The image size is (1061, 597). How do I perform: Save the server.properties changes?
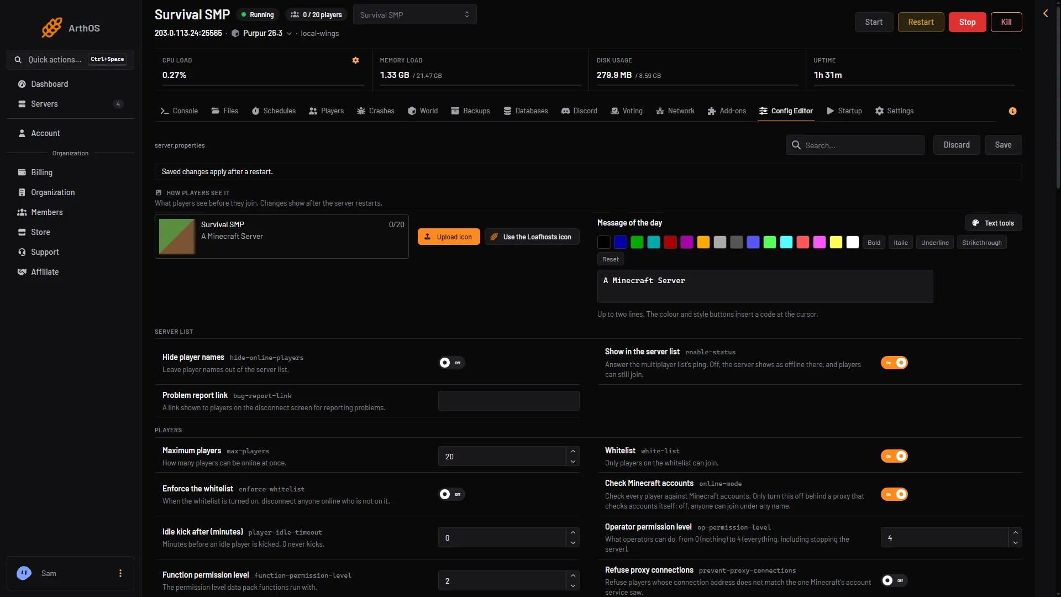click(x=1003, y=145)
